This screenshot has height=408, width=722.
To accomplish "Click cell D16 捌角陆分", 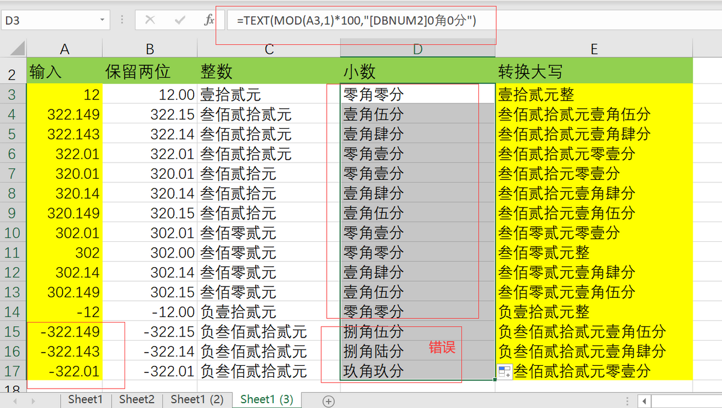I will point(418,351).
